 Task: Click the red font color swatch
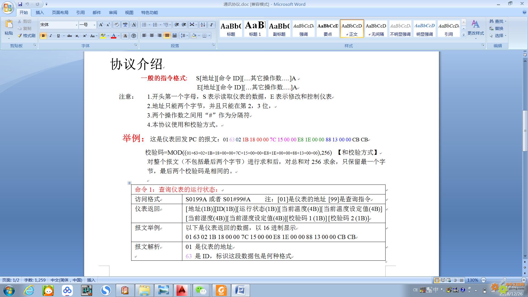tap(114, 36)
